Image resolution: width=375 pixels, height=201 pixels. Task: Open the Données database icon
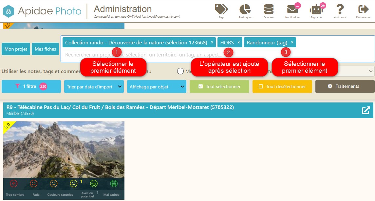[269, 9]
